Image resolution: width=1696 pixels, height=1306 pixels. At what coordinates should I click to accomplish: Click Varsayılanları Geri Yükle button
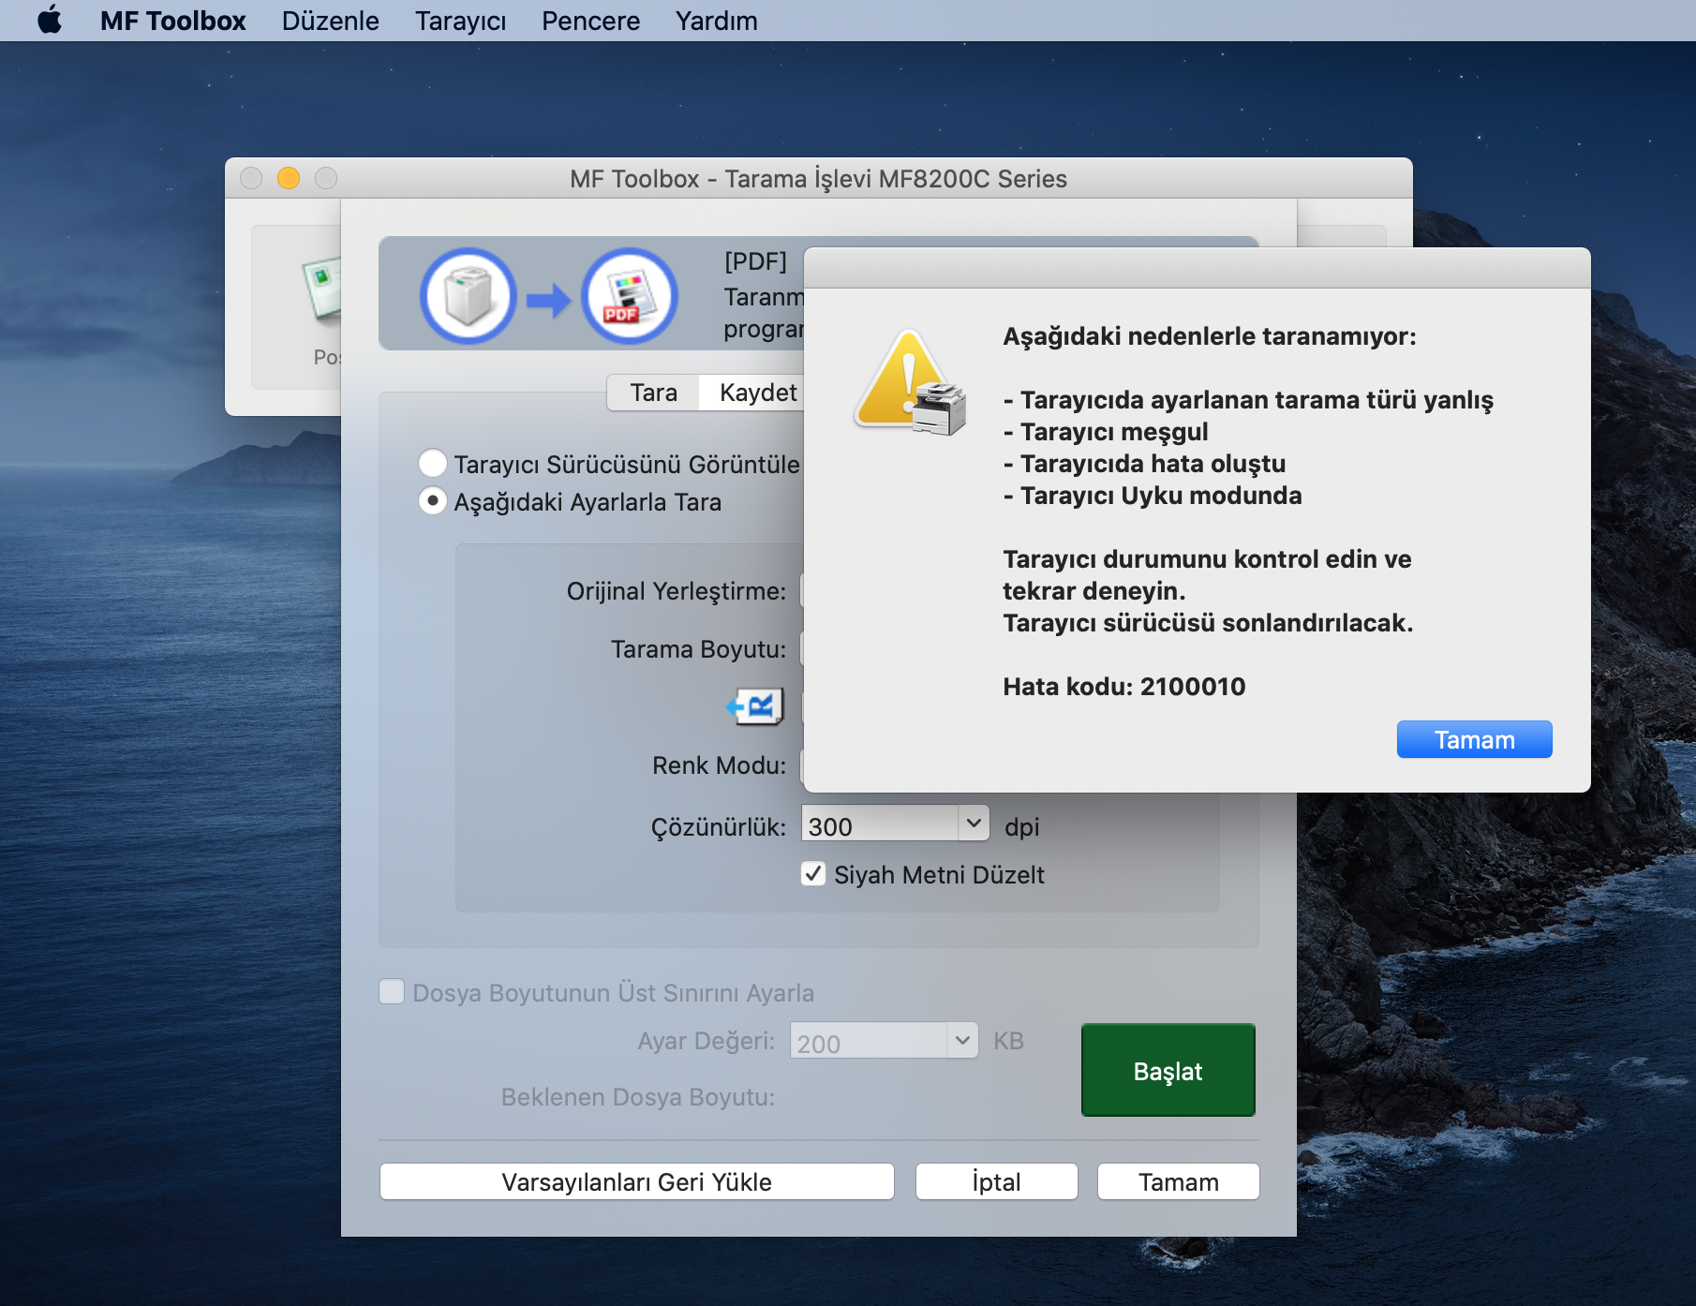point(636,1181)
